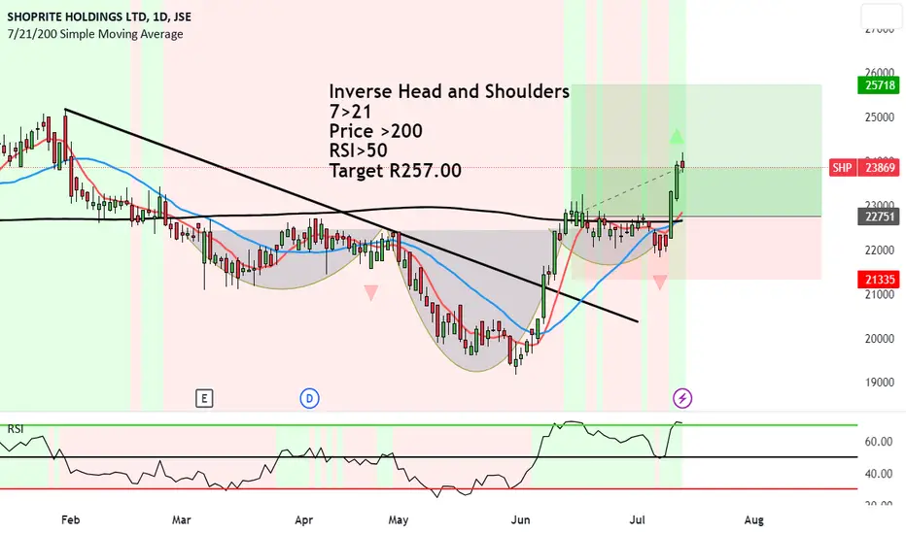Select the red down-arrow marker near late April

pos(371,292)
